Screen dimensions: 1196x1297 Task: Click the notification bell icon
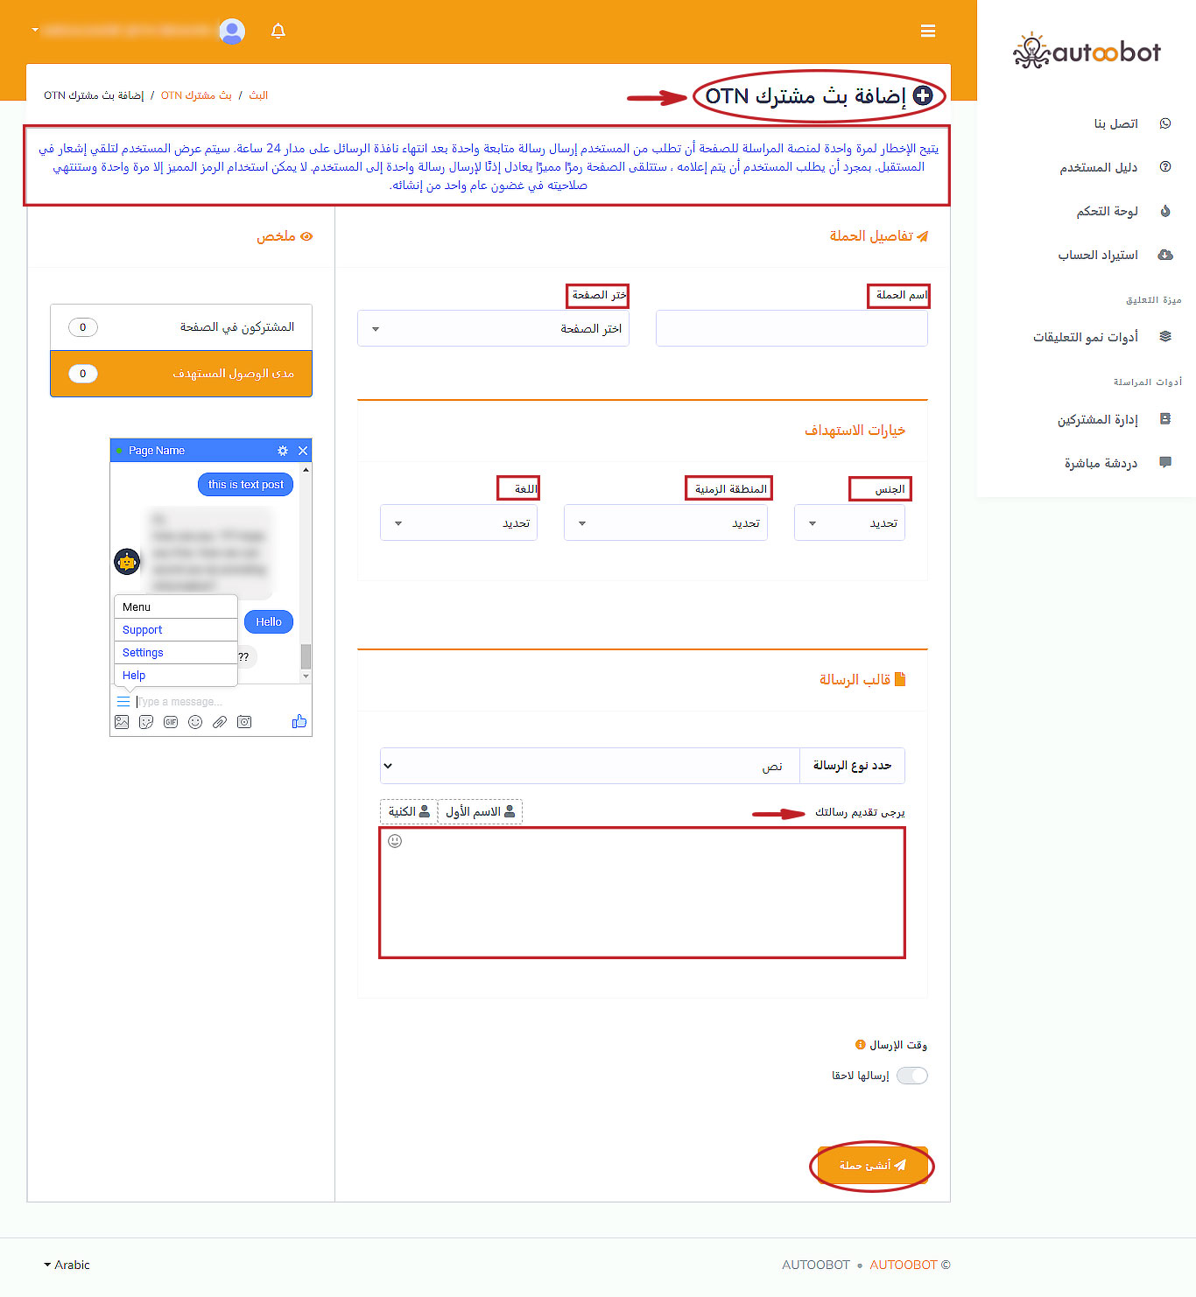[278, 32]
